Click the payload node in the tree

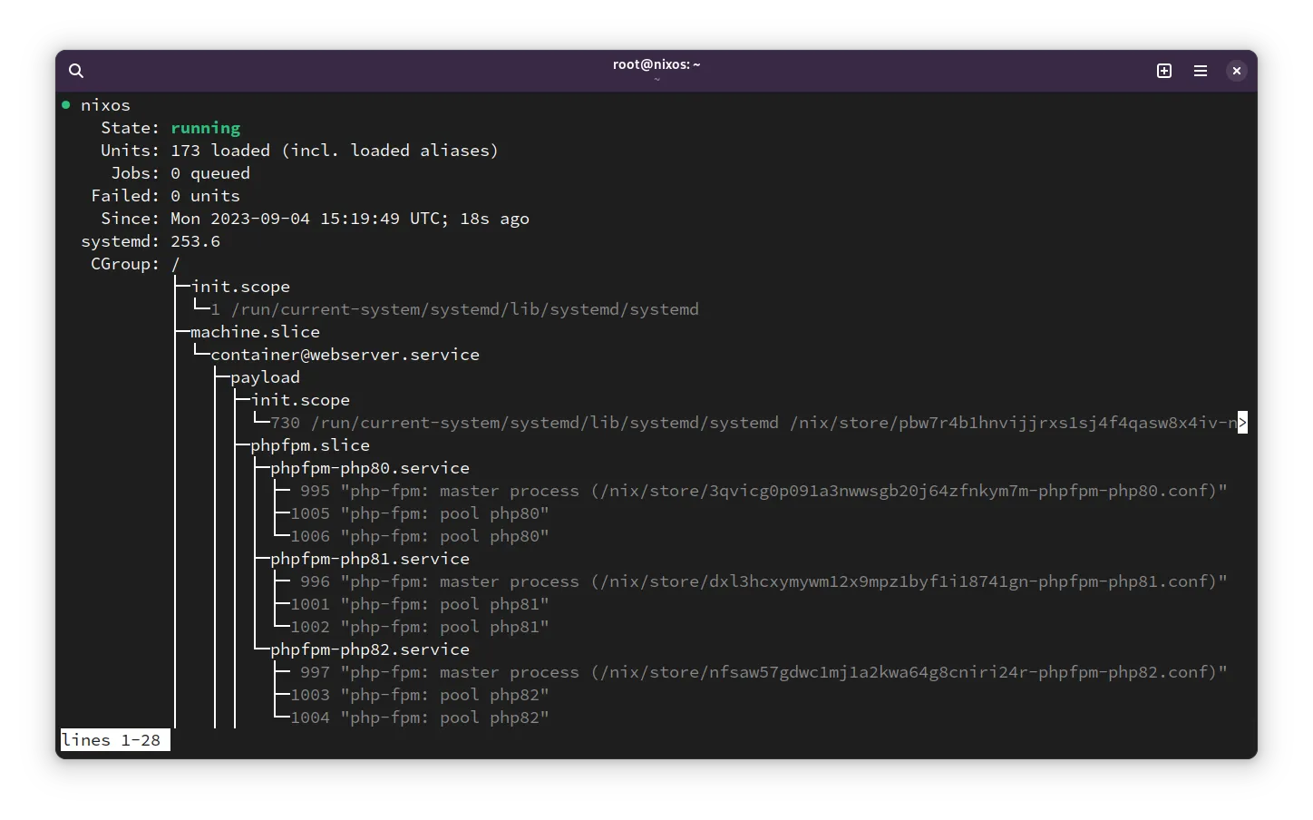264,376
